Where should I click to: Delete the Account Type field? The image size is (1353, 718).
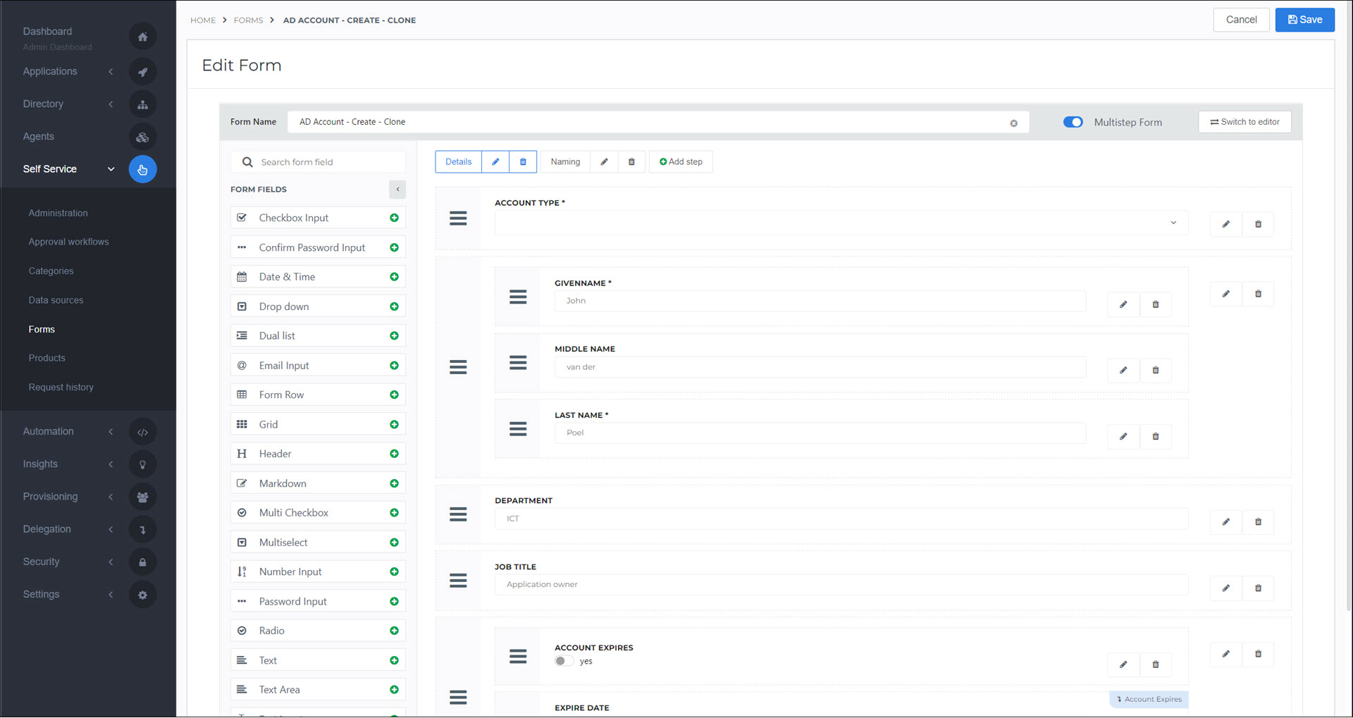point(1258,224)
